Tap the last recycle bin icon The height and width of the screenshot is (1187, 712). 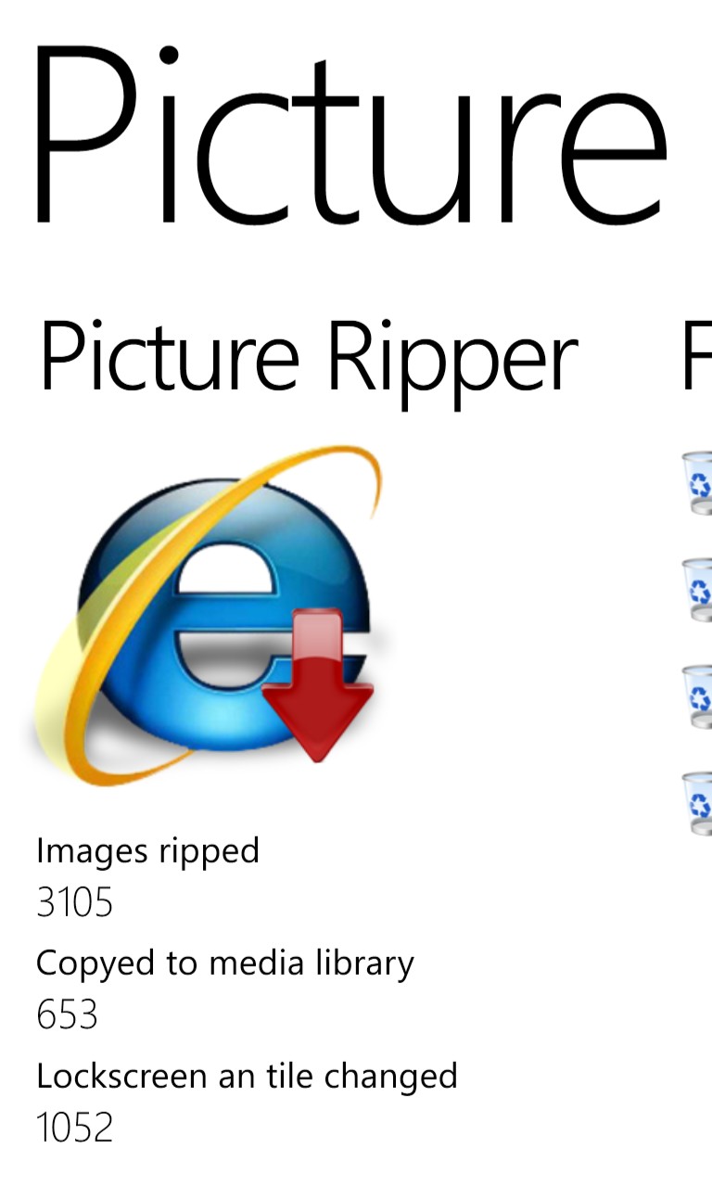[697, 802]
